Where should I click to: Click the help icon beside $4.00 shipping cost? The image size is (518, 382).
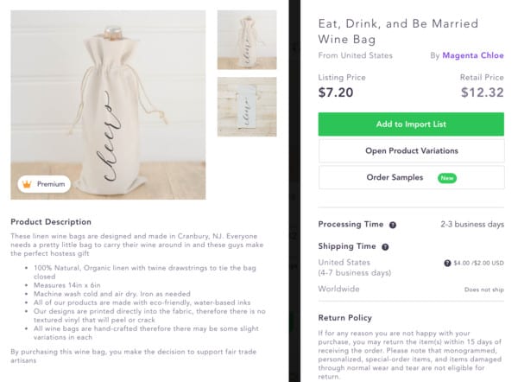(447, 263)
